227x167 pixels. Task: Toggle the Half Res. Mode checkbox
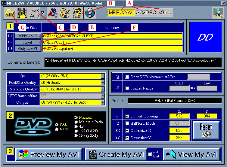click(127, 123)
